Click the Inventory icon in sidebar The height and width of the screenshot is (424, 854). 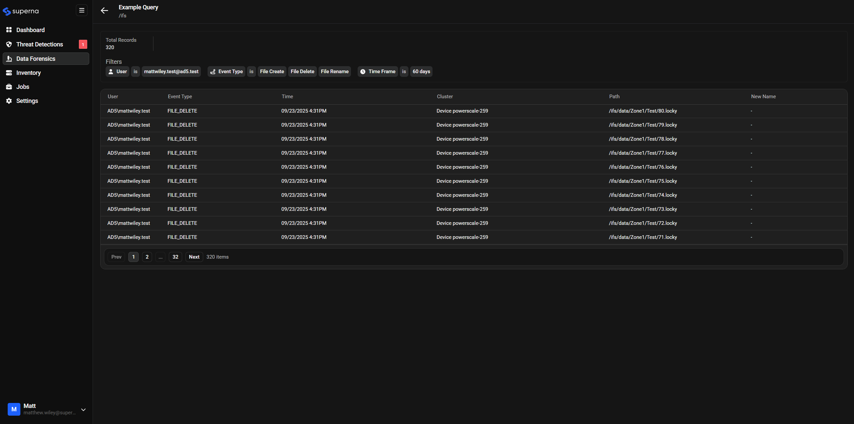[9, 73]
